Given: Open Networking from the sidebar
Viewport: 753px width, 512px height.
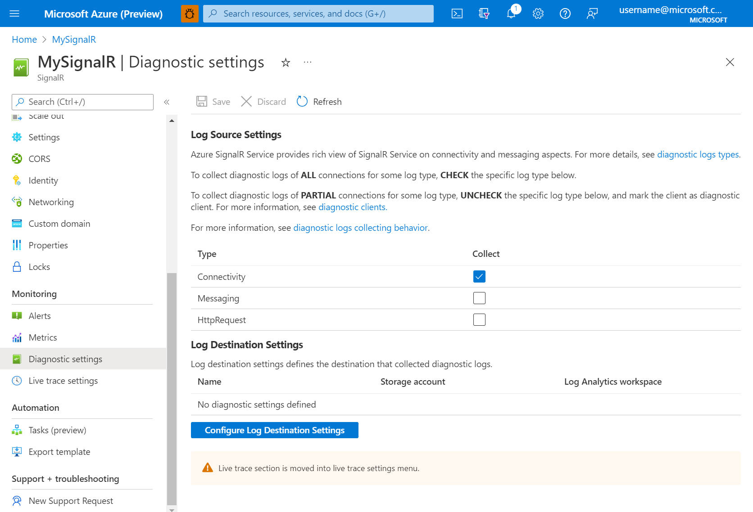Looking at the screenshot, I should [x=51, y=202].
